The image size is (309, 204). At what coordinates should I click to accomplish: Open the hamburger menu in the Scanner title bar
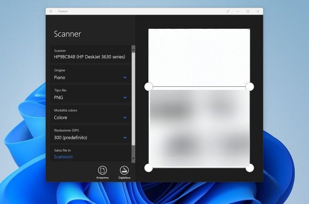click(51, 11)
